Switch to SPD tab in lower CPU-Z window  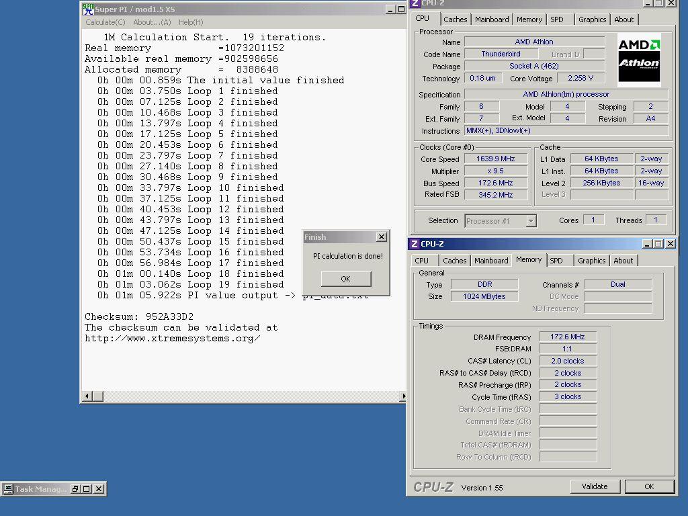coord(556,261)
